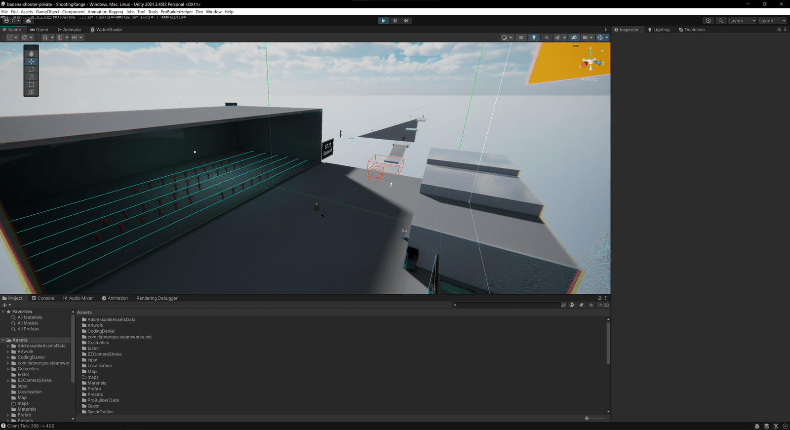The image size is (790, 430).
Task: Open the cloud services button
Action: pyautogui.click(x=29, y=21)
